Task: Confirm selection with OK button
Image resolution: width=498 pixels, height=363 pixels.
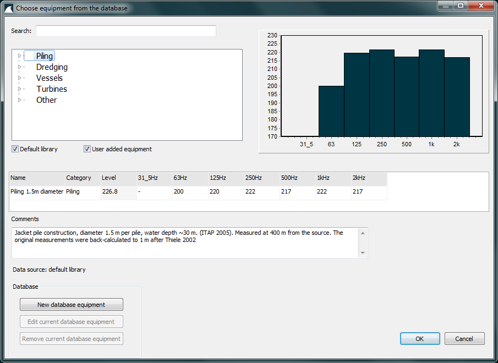Action: [x=419, y=339]
